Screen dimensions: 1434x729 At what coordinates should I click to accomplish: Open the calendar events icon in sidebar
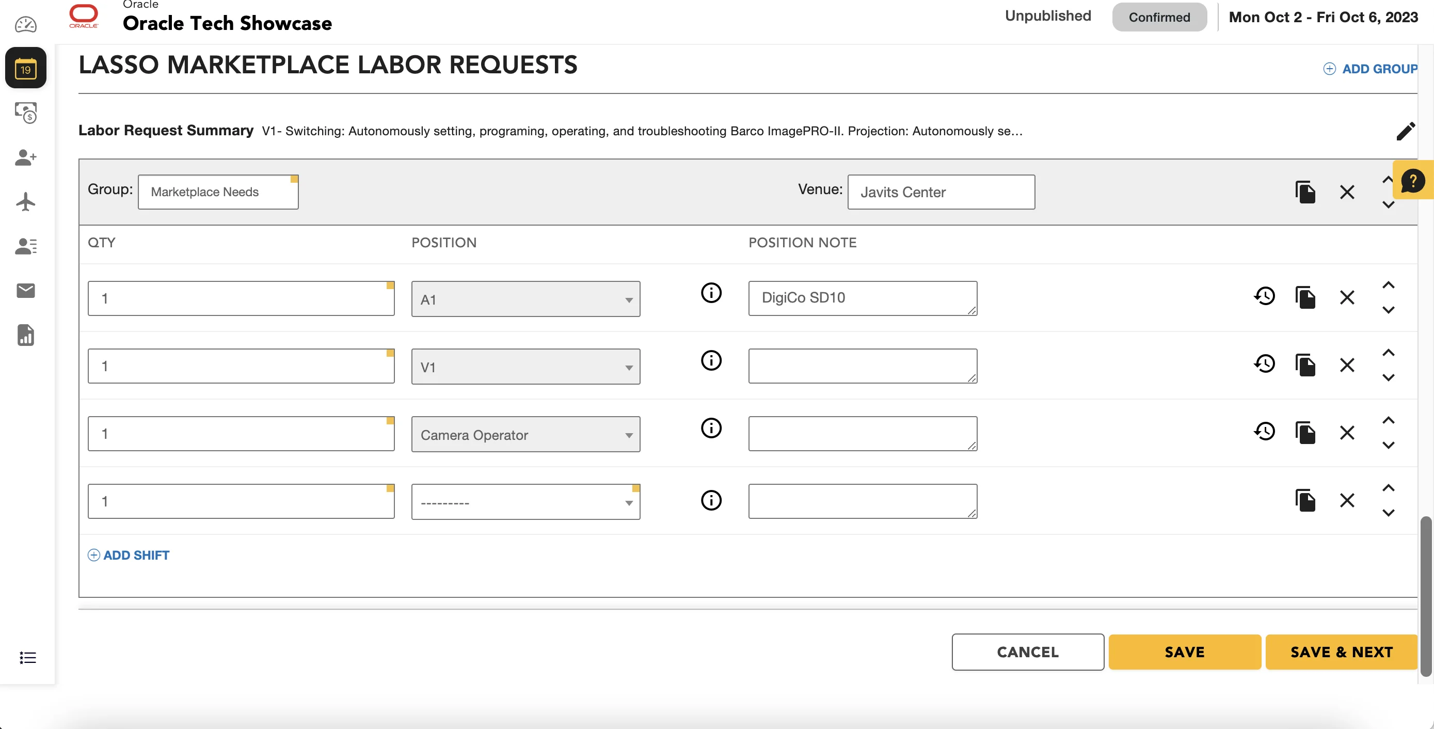[x=26, y=68]
